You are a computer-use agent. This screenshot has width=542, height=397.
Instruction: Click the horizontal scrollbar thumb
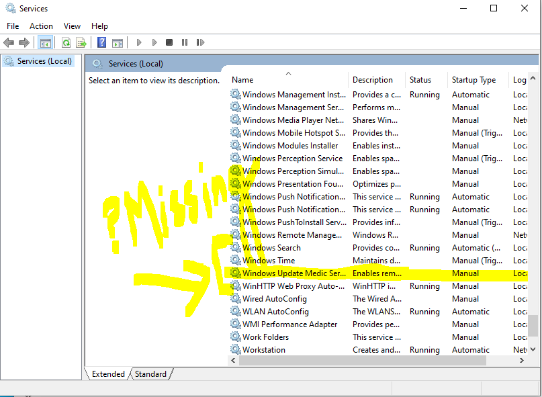pos(363,360)
